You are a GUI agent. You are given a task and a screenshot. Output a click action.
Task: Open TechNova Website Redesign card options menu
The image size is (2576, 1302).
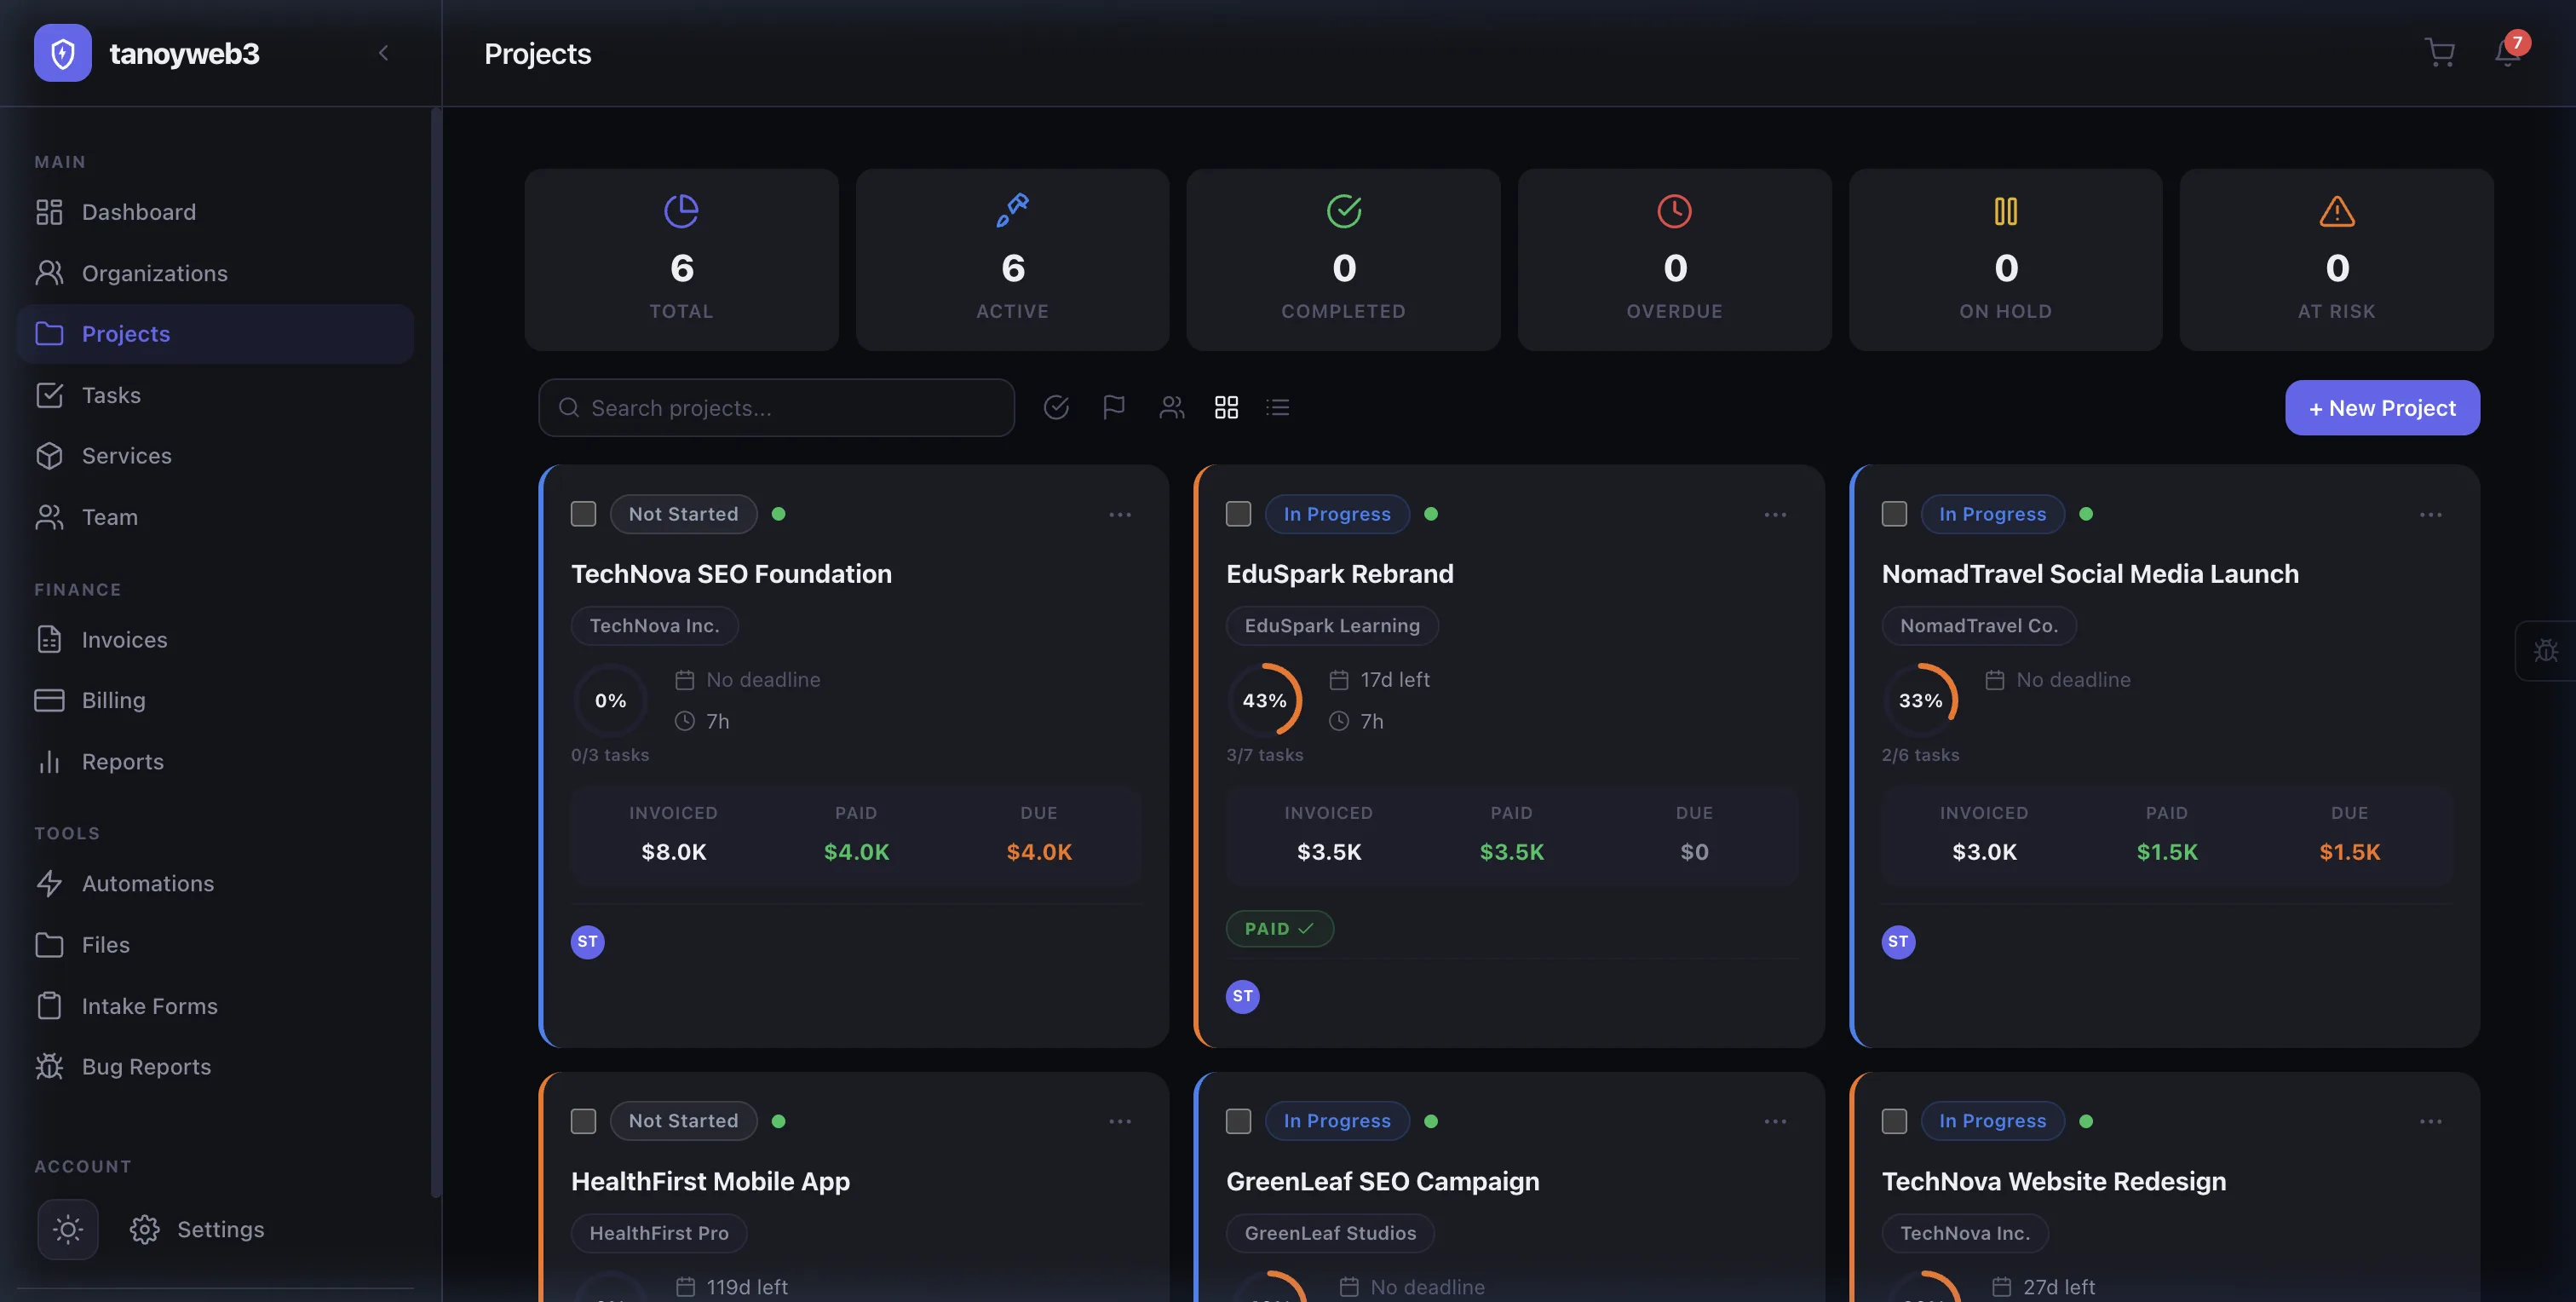point(2432,1121)
